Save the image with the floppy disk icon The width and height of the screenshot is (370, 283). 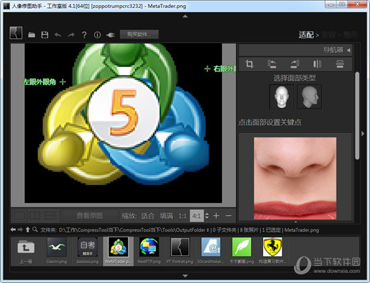tap(45, 35)
